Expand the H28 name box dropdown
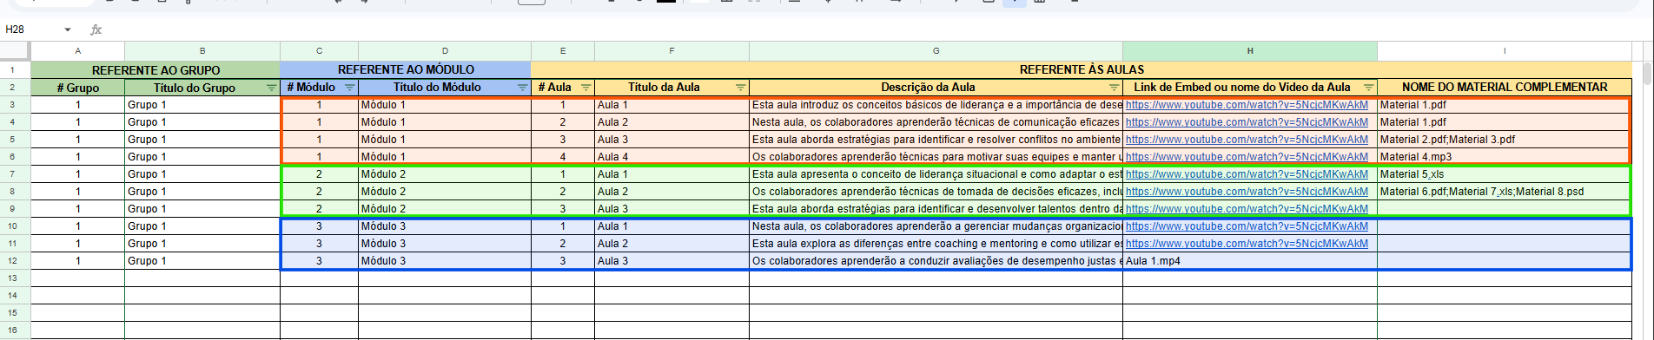1654x340 pixels. [x=68, y=29]
